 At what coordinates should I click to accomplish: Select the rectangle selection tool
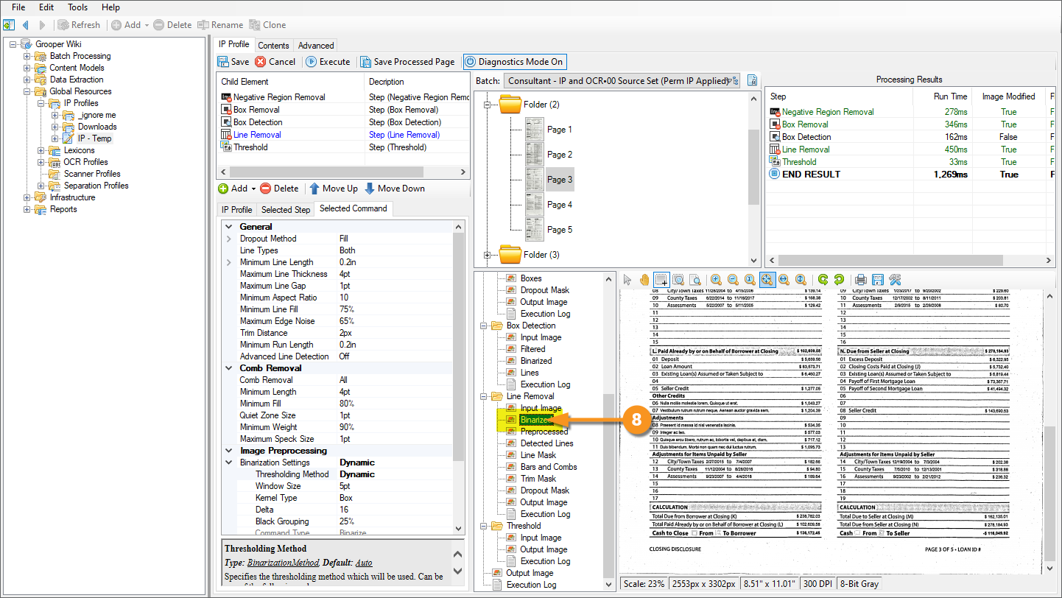click(x=661, y=280)
